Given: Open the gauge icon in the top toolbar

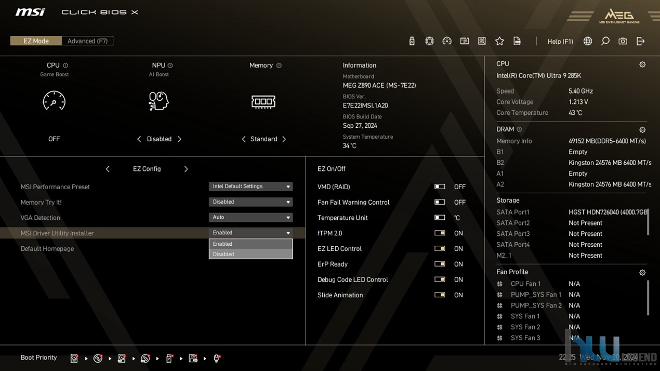Looking at the screenshot, I should (x=447, y=41).
